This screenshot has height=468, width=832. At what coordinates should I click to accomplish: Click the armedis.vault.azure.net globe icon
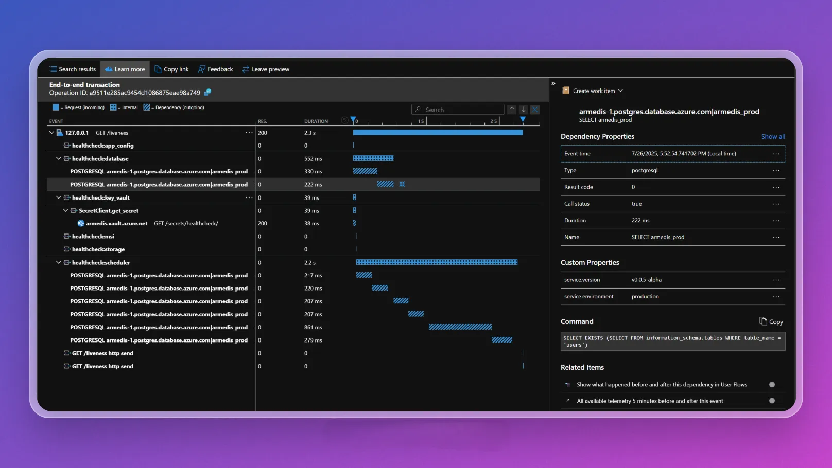[x=81, y=224]
